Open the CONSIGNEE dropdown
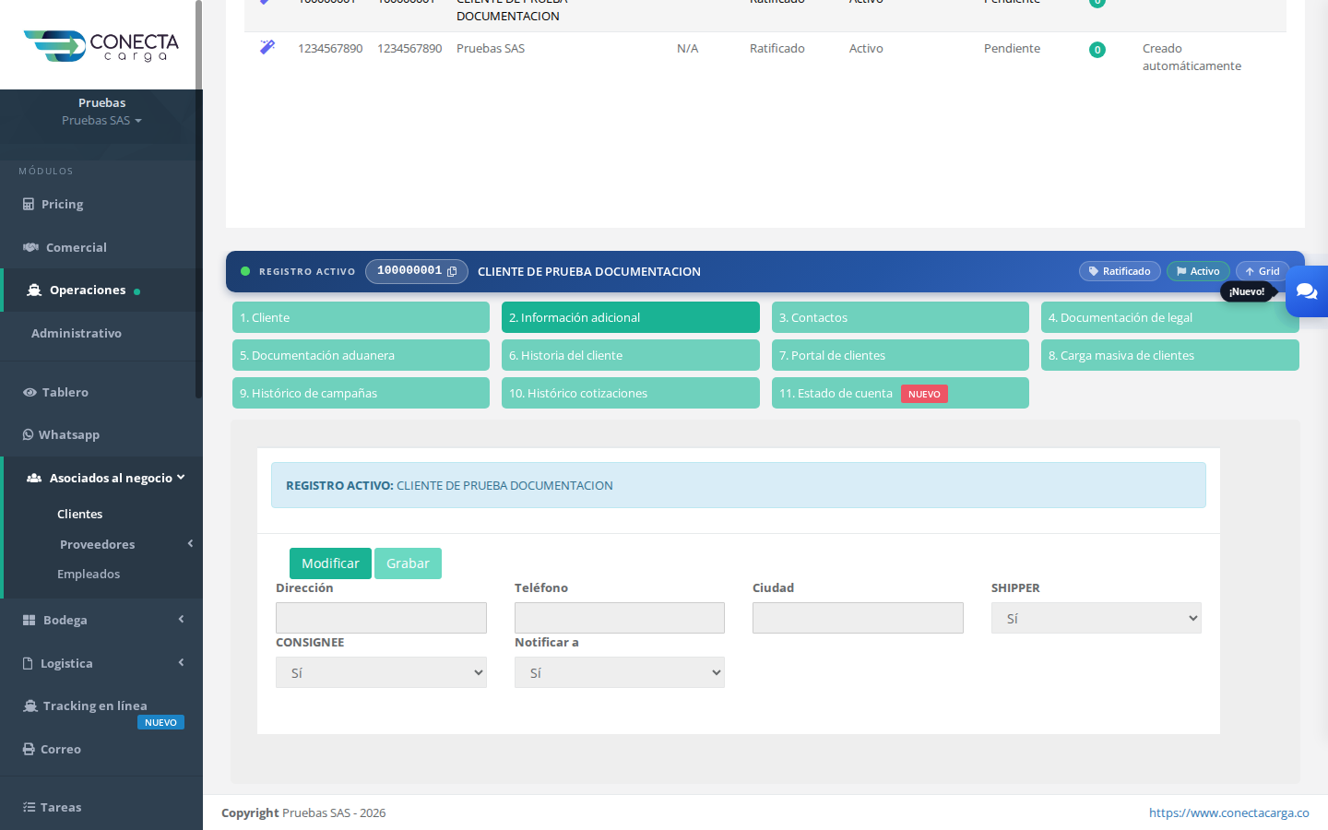Image resolution: width=1328 pixels, height=830 pixels. (x=381, y=672)
